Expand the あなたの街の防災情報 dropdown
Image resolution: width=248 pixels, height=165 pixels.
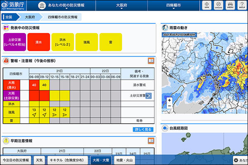(66, 5)
